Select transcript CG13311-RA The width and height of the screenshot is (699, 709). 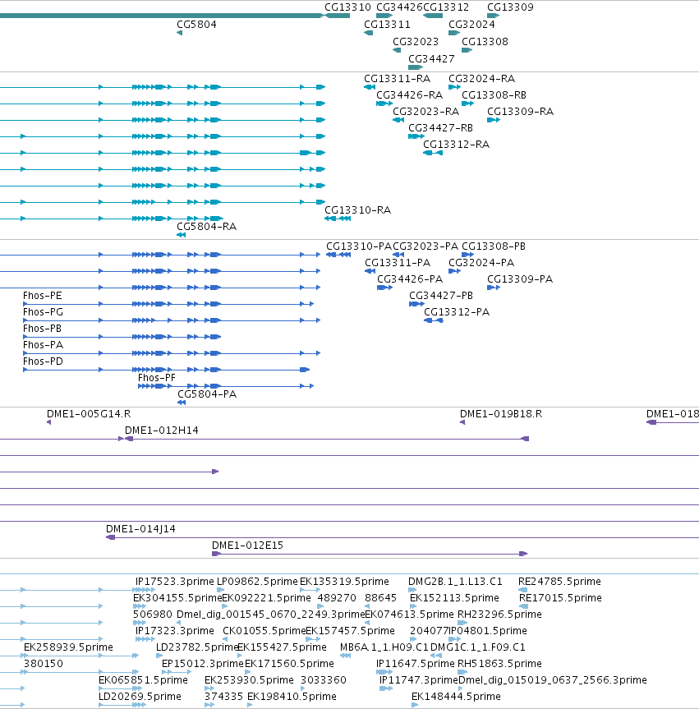tap(397, 79)
